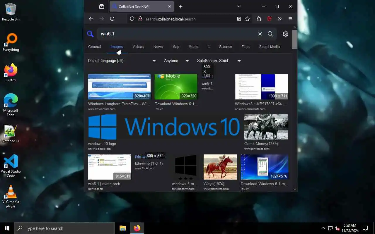Open the extensions puzzle icon
375x234 pixels.
tap(259, 19)
